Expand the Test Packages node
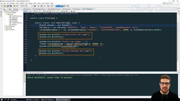 tap(5, 26)
